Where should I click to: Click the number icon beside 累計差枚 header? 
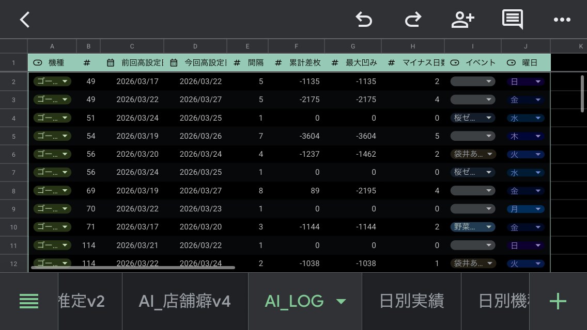tap(278, 63)
